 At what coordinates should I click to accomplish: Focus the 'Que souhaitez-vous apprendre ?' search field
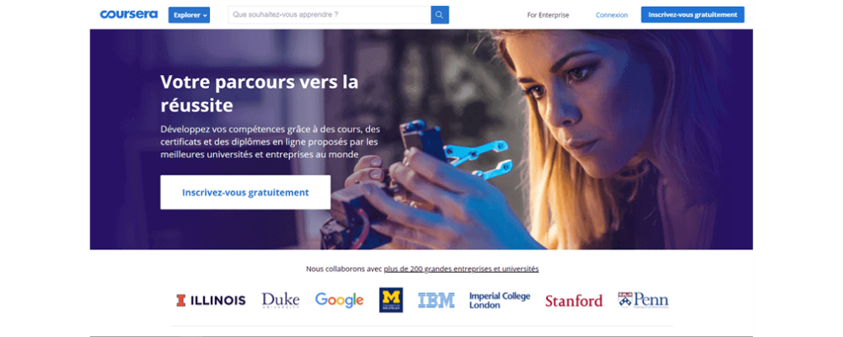[329, 15]
